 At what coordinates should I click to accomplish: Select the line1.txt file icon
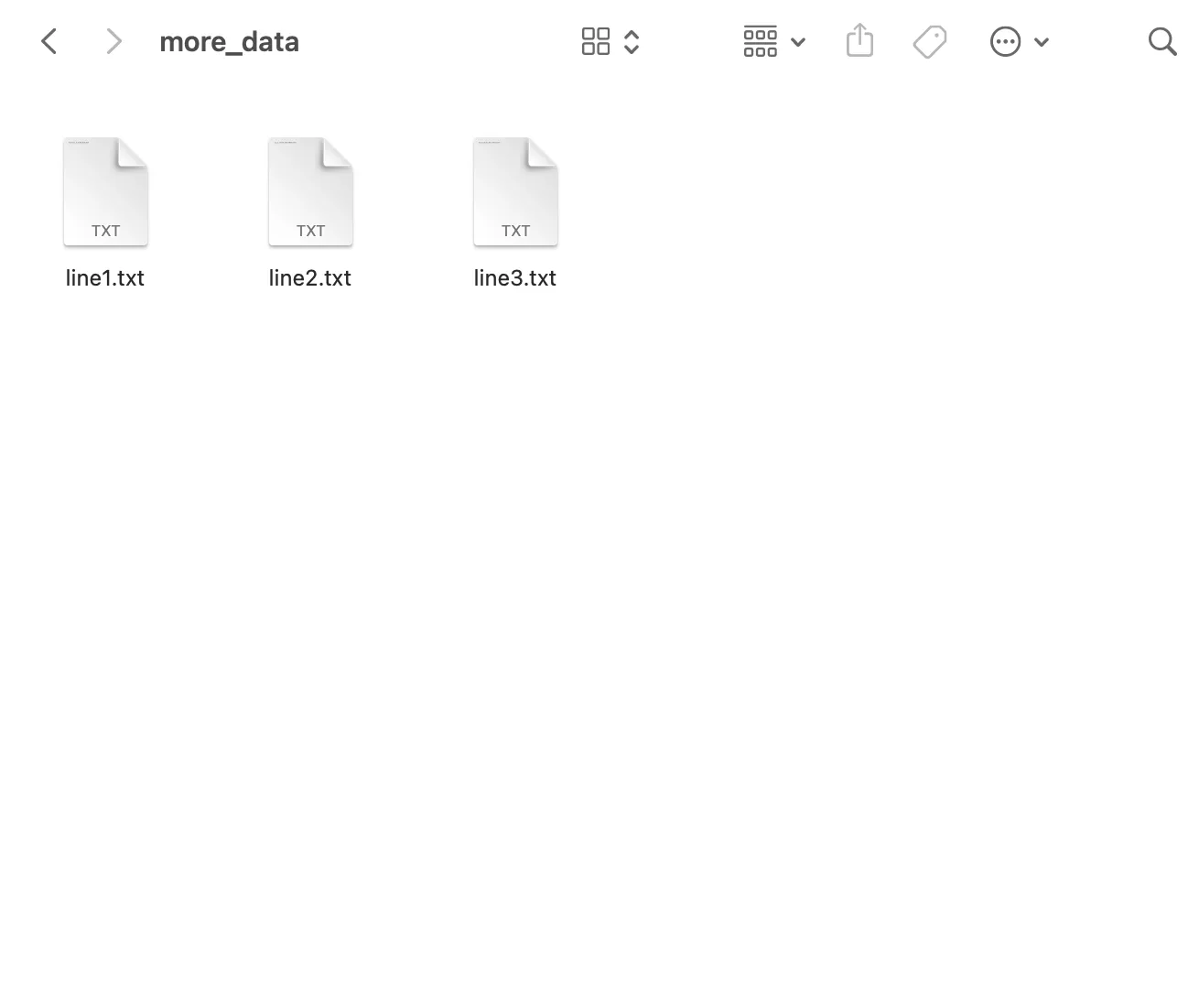click(105, 190)
